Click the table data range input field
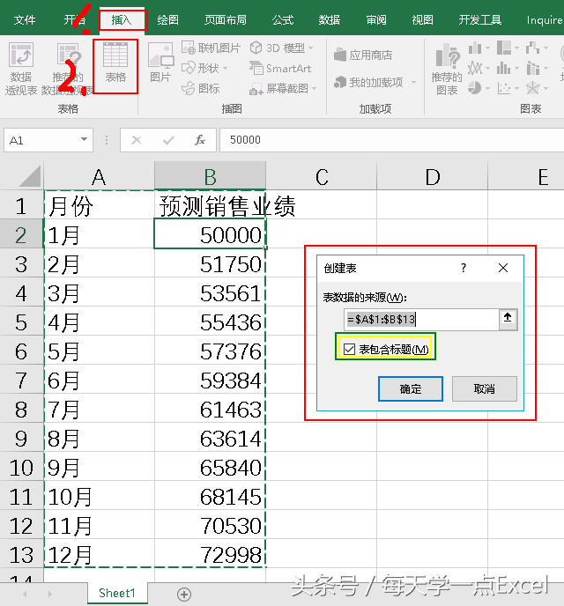 point(421,319)
